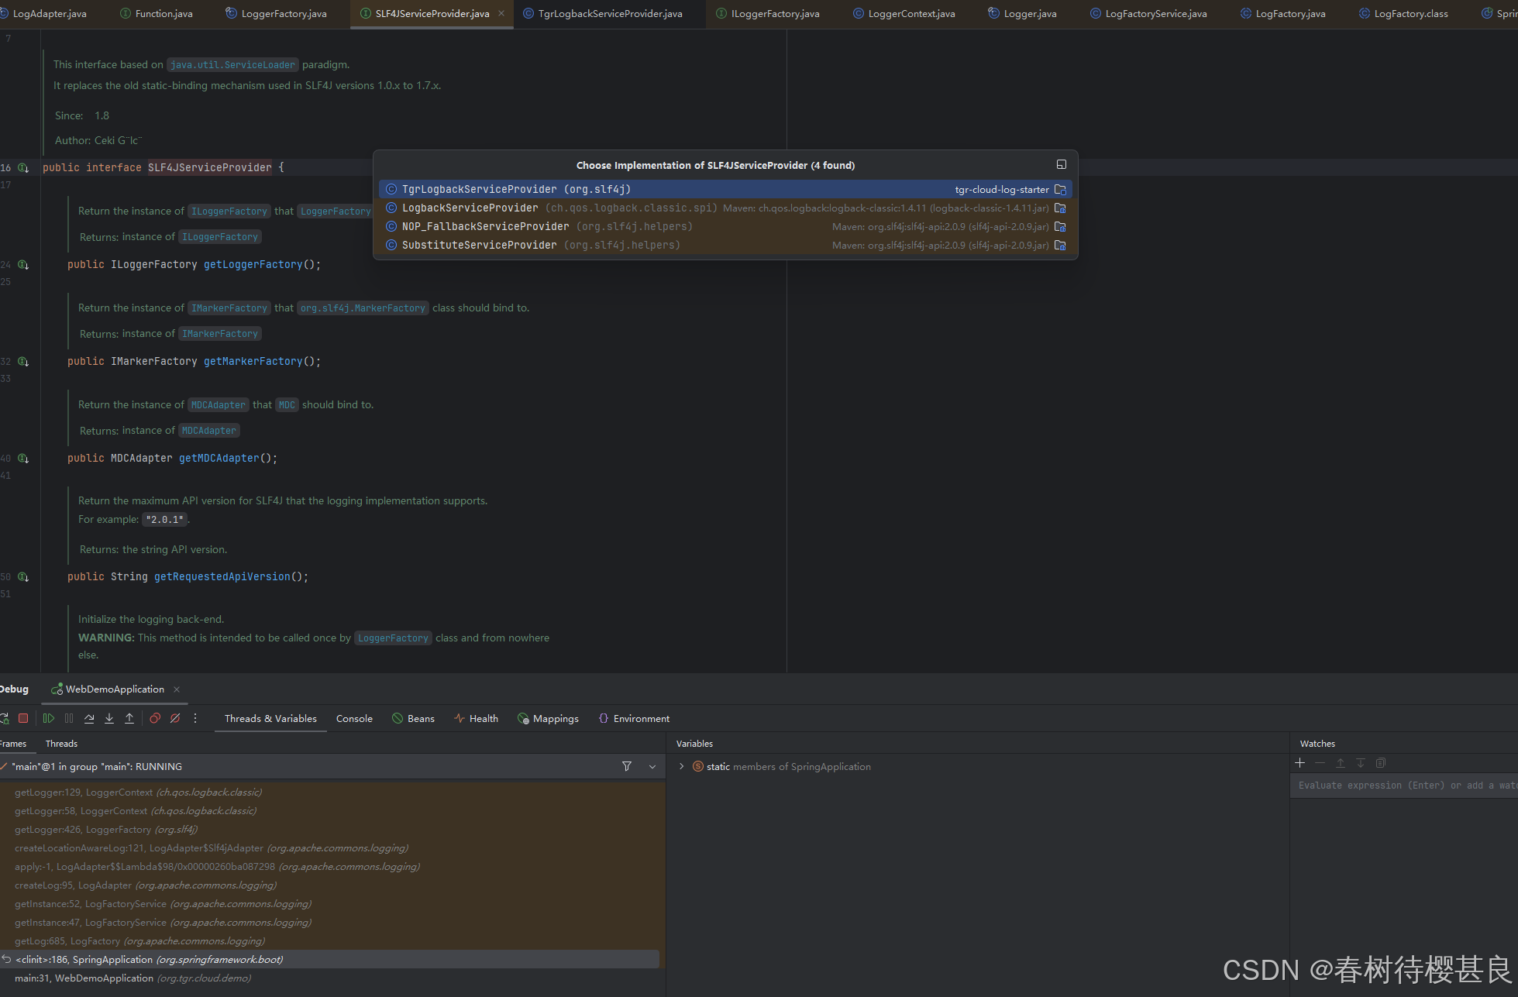The image size is (1518, 997).
Task: Click ILoggerFactory link in Returns doc
Action: pos(220,236)
